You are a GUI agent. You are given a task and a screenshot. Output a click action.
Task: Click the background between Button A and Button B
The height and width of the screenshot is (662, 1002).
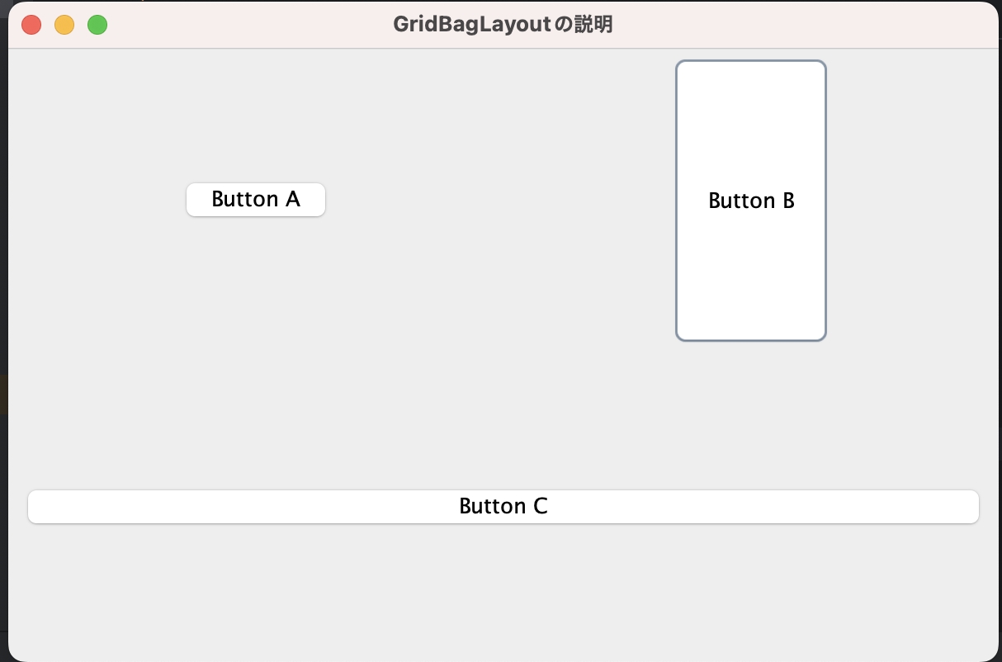click(495, 199)
